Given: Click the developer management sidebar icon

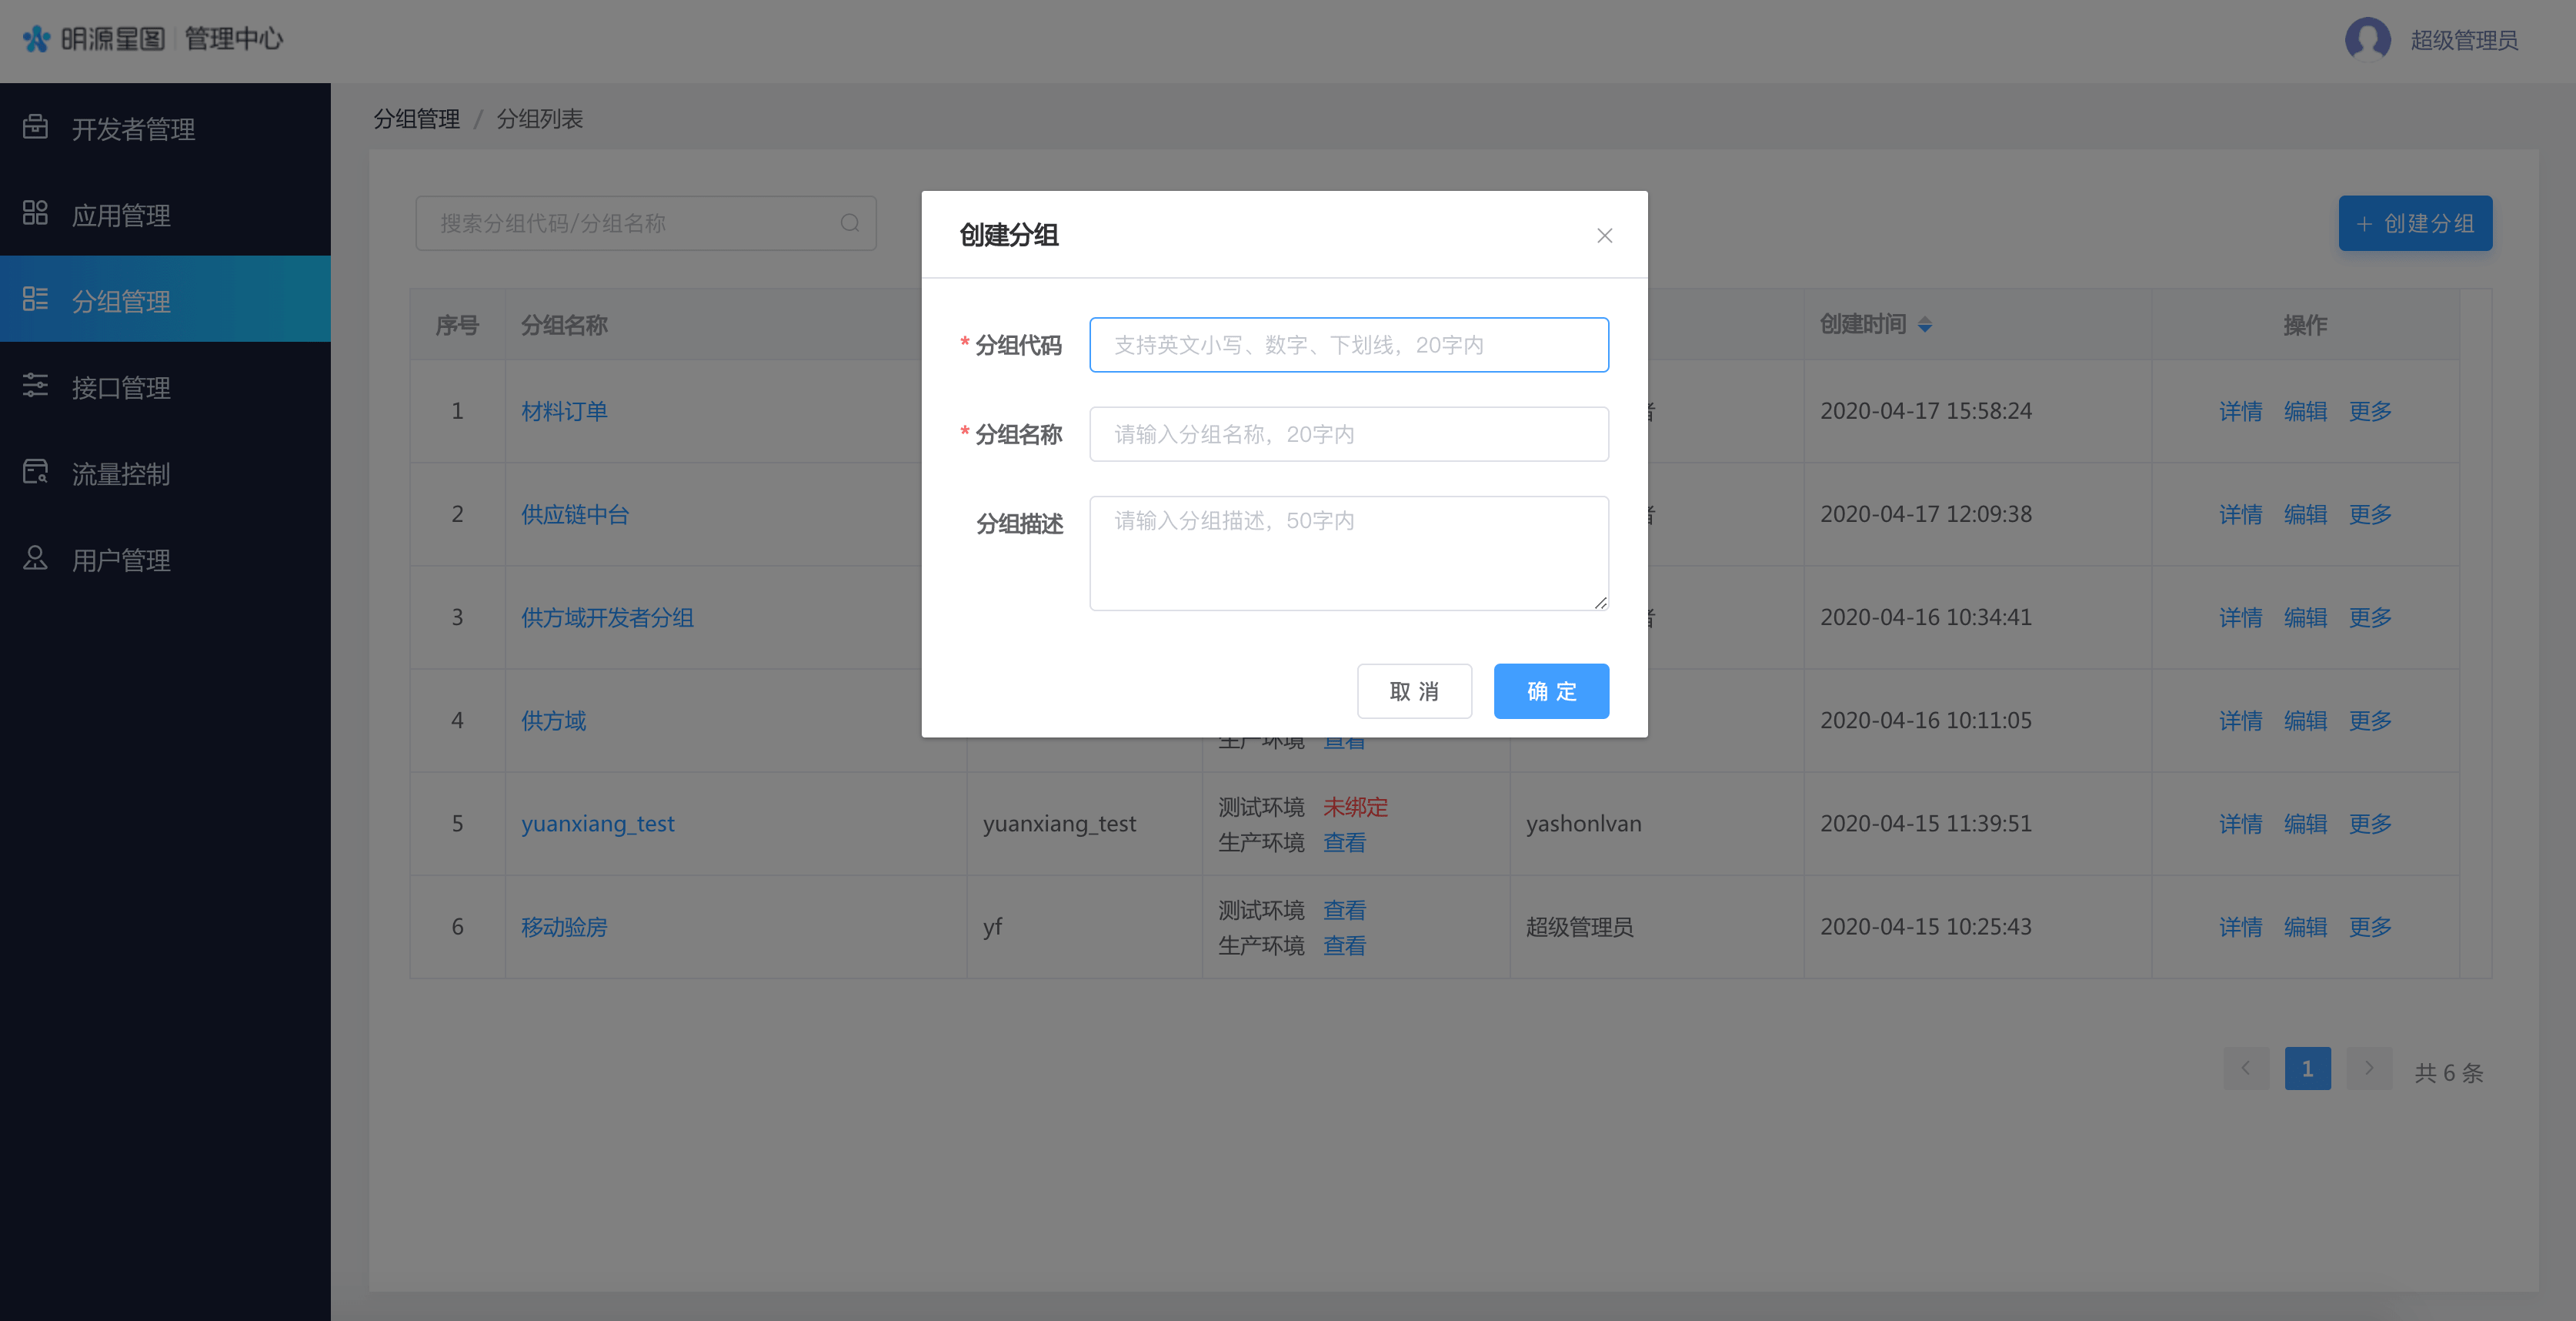Looking at the screenshot, I should [35, 127].
